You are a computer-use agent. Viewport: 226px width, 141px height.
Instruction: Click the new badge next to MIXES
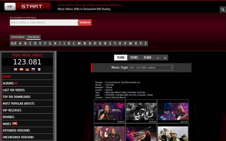(x=14, y=123)
